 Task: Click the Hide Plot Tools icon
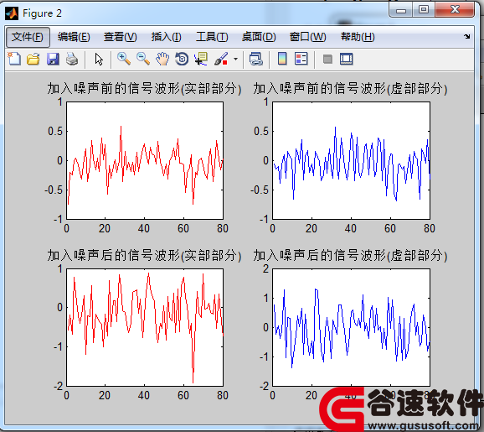click(x=327, y=59)
